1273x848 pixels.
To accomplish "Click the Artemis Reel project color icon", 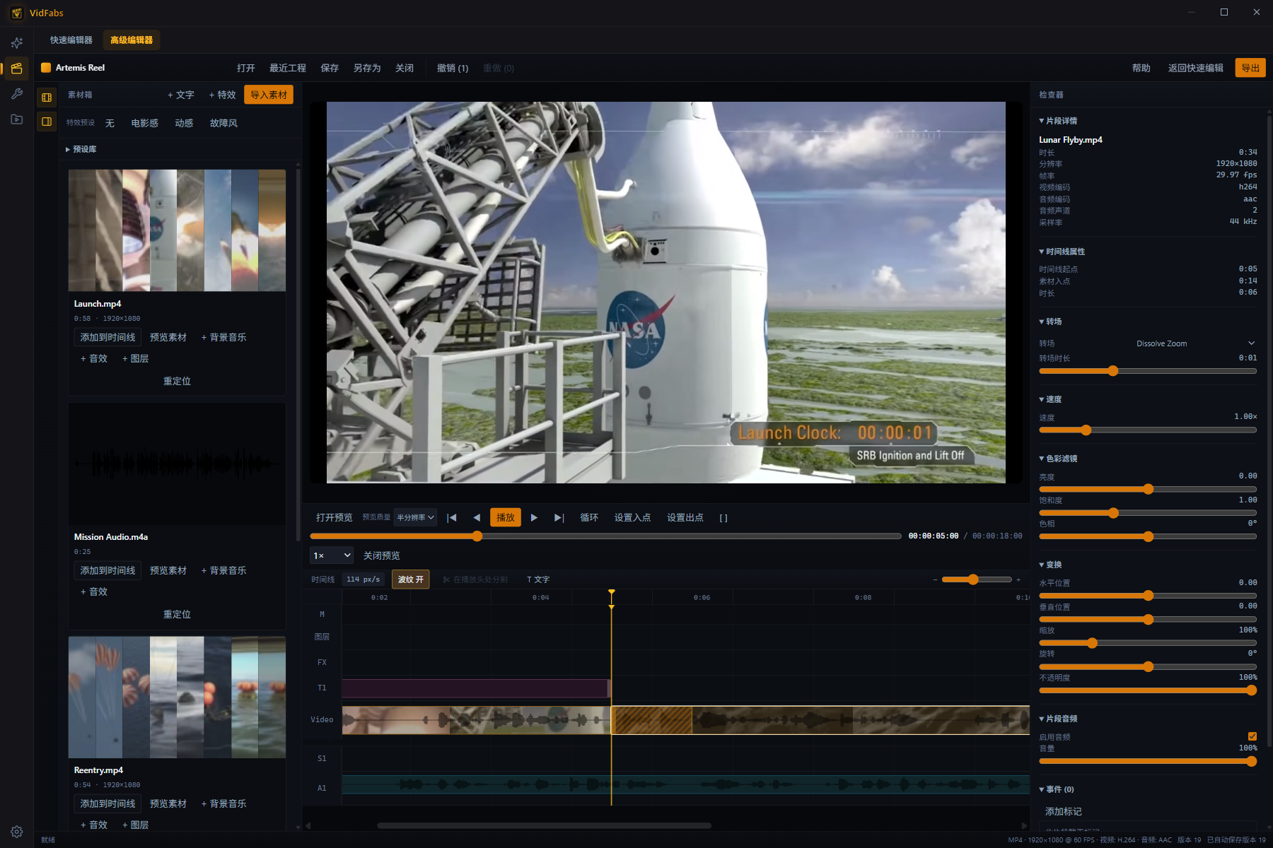I will 46,68.
